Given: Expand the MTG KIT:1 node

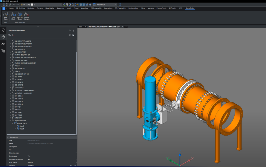Looking at the screenshot, I should coord(10,118).
